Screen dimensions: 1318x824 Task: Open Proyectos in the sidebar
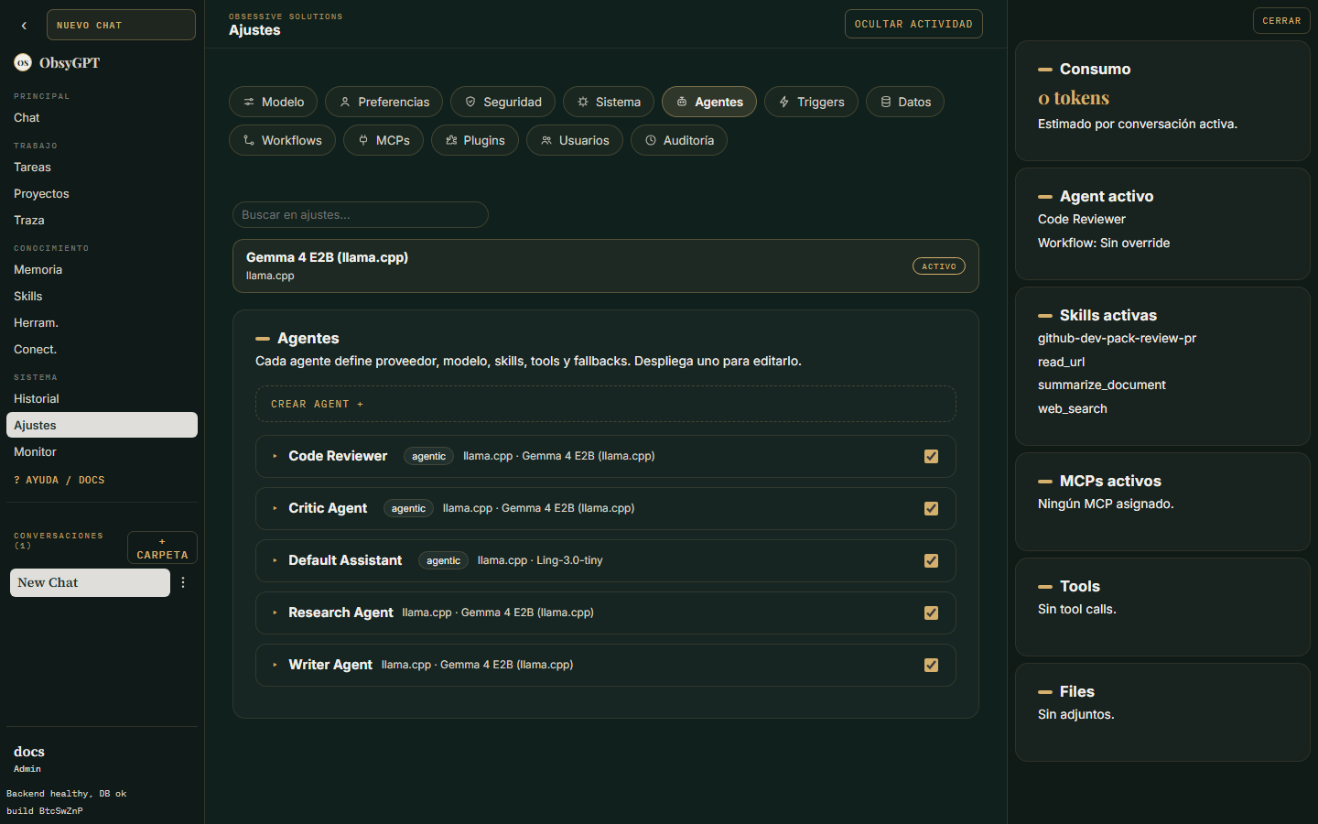click(x=102, y=194)
